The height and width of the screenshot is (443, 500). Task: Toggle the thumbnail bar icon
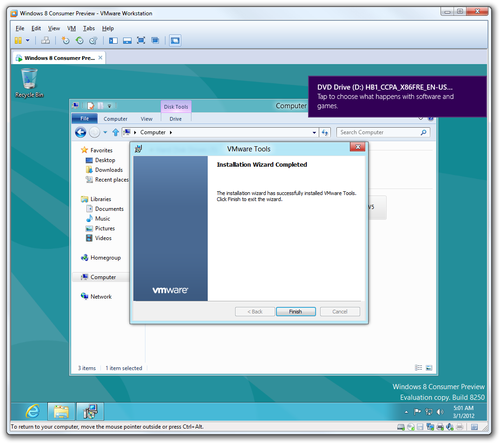click(127, 40)
